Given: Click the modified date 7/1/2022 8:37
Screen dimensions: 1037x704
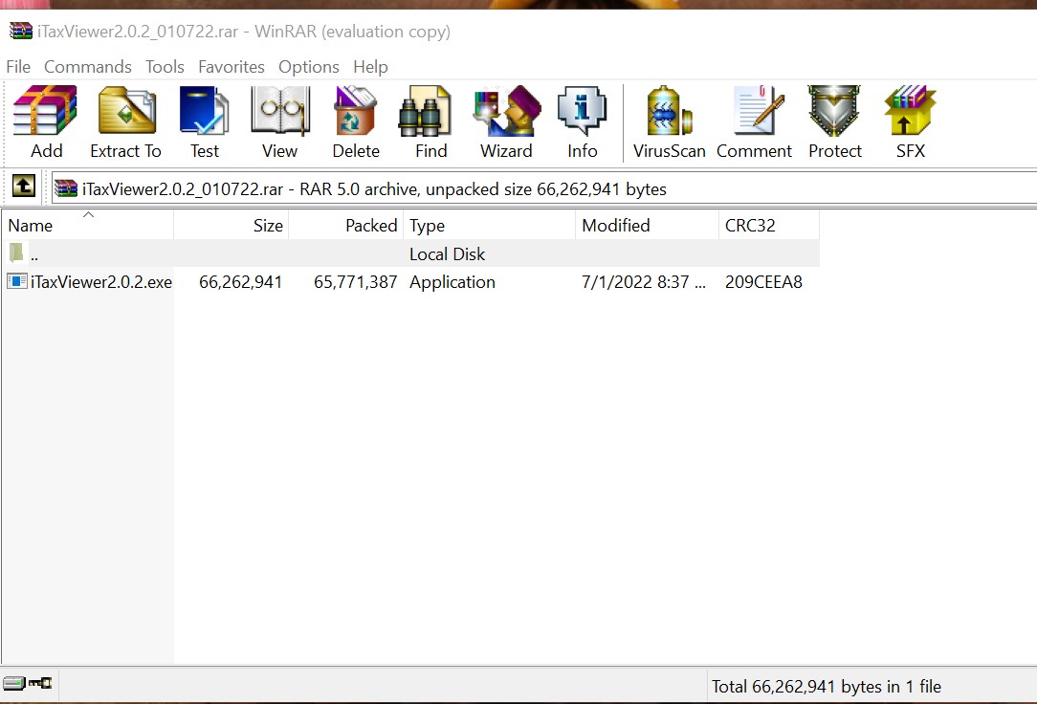Looking at the screenshot, I should (644, 282).
